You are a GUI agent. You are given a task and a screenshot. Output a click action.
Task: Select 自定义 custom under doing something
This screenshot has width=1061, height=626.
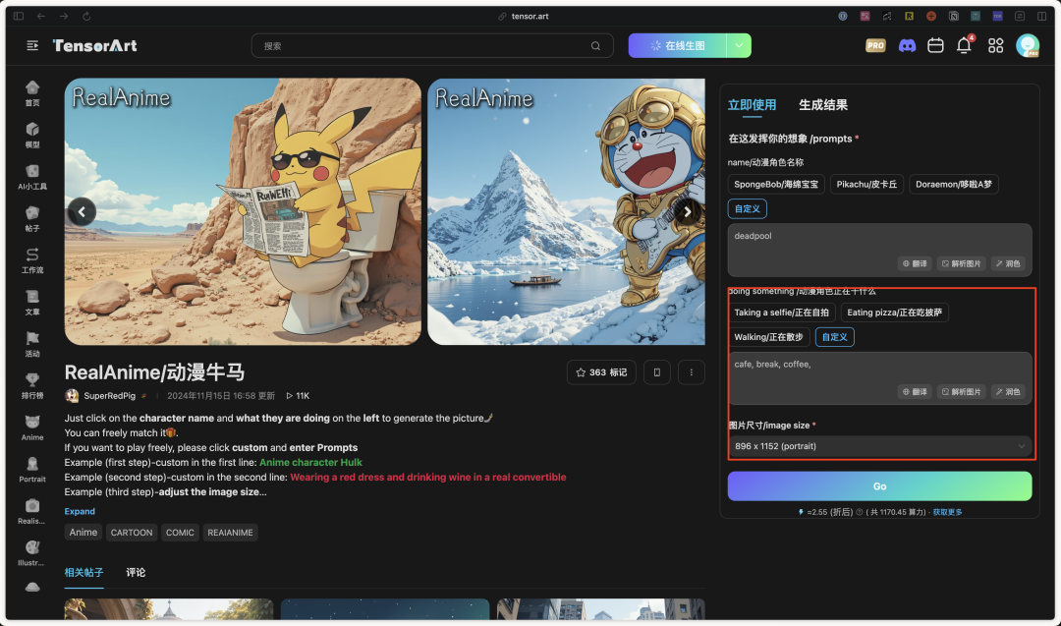834,336
